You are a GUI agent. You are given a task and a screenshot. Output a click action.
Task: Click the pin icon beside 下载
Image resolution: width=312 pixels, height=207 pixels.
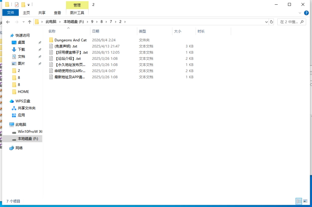point(40,50)
